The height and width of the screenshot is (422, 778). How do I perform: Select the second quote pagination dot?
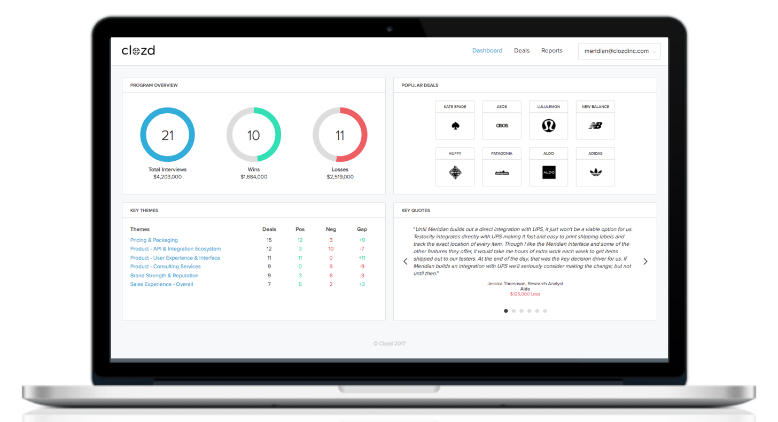pos(514,311)
